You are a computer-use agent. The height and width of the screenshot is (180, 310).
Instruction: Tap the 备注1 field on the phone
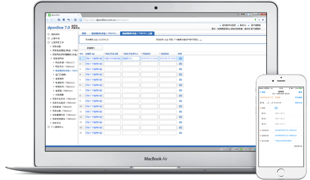[280, 113]
